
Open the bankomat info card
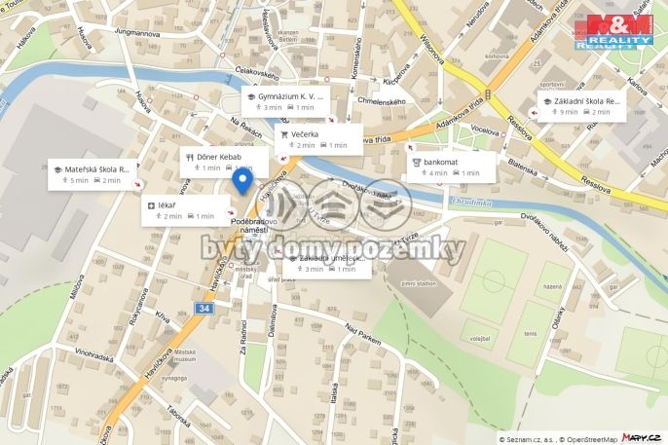click(x=451, y=167)
